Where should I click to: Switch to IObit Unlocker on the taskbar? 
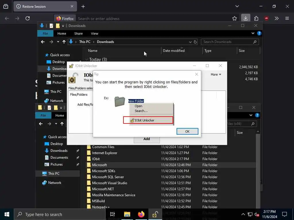tap(155, 214)
